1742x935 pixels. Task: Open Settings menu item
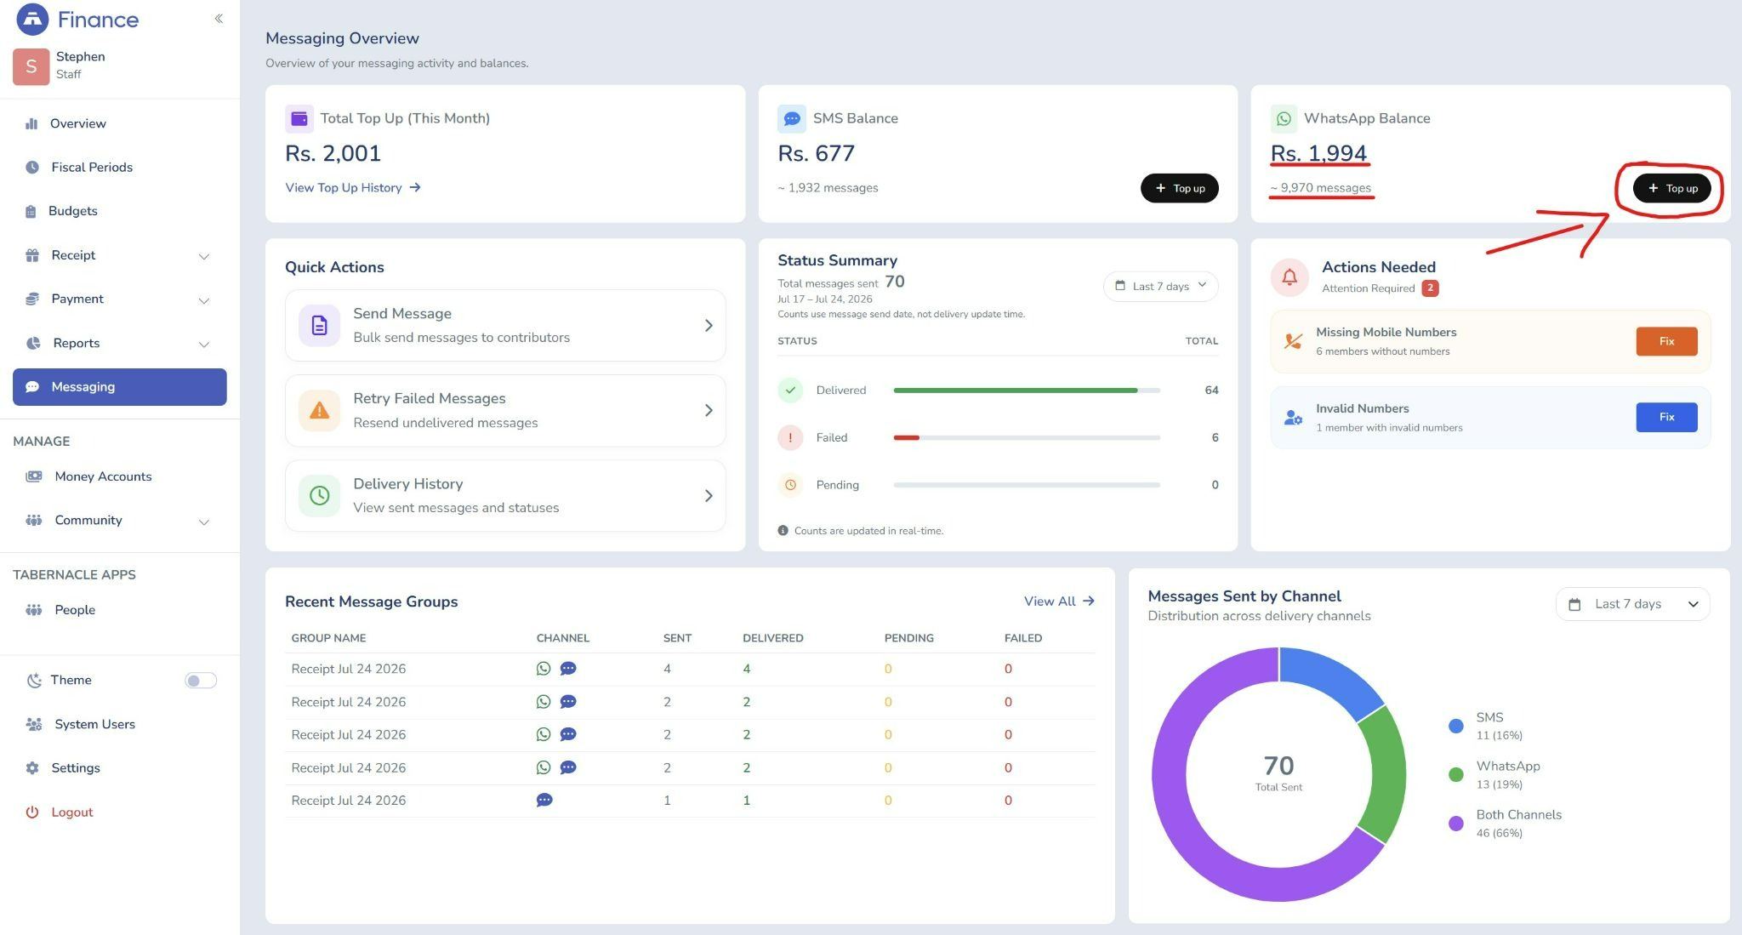120,768
